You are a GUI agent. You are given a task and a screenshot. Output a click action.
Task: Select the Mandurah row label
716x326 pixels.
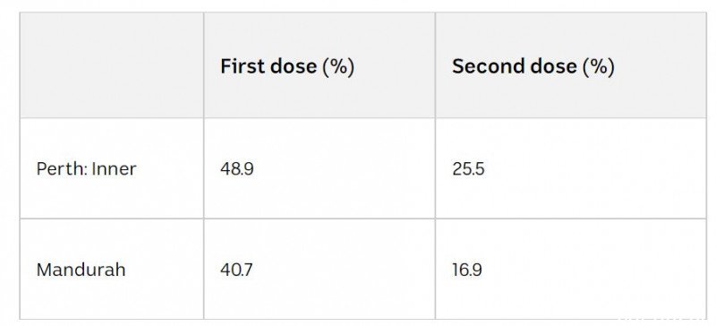pos(81,270)
